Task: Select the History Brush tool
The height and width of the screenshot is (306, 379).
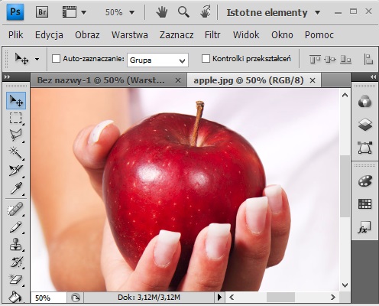Action: click(16, 262)
